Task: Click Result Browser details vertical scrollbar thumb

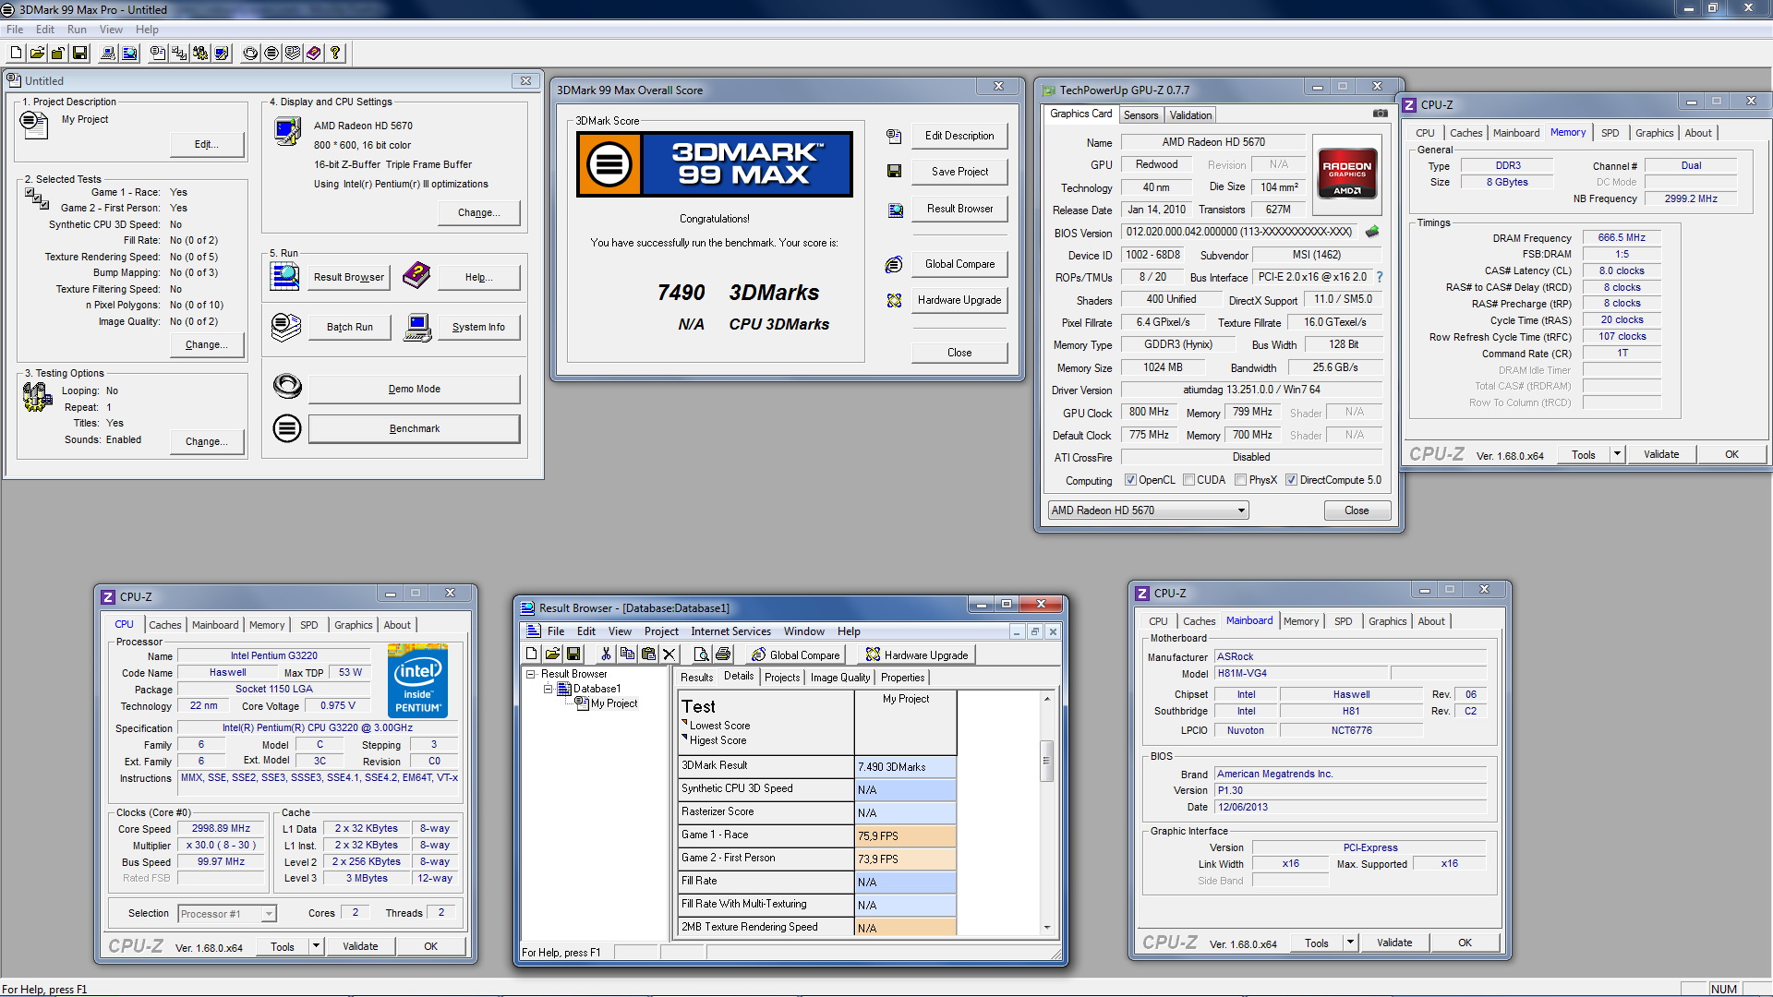Action: pyautogui.click(x=1046, y=761)
